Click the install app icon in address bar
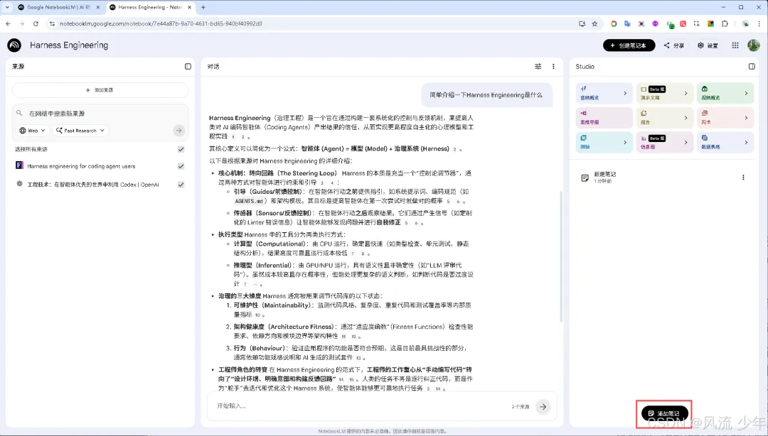This screenshot has width=768, height=436. pyautogui.click(x=582, y=23)
